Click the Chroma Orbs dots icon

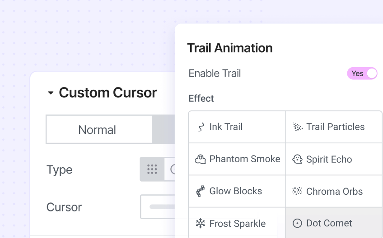click(x=297, y=191)
